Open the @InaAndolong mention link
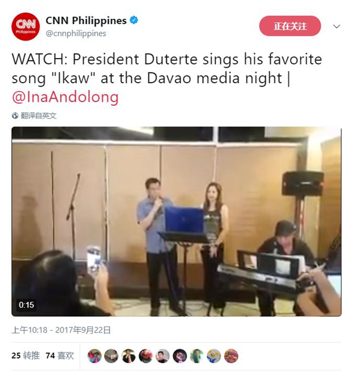 coord(66,97)
